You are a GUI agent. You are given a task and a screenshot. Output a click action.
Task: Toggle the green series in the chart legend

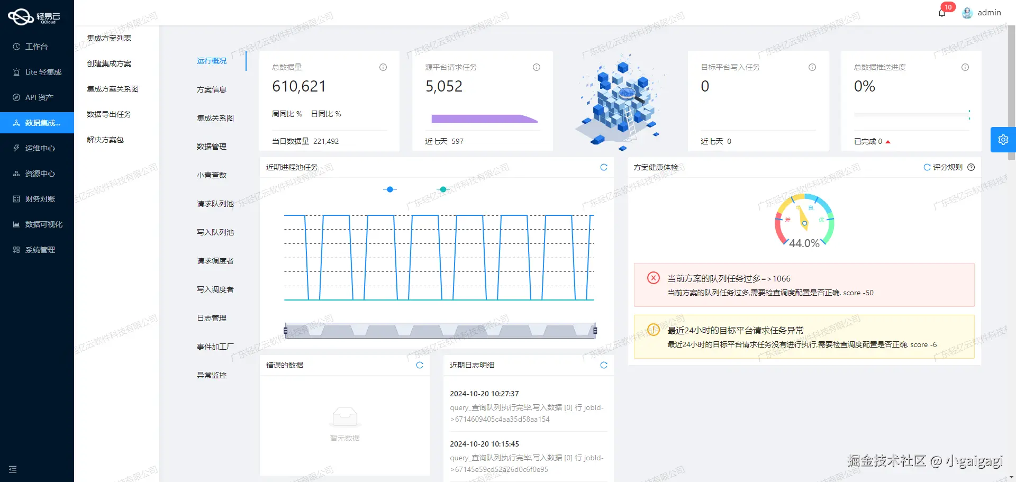443,189
